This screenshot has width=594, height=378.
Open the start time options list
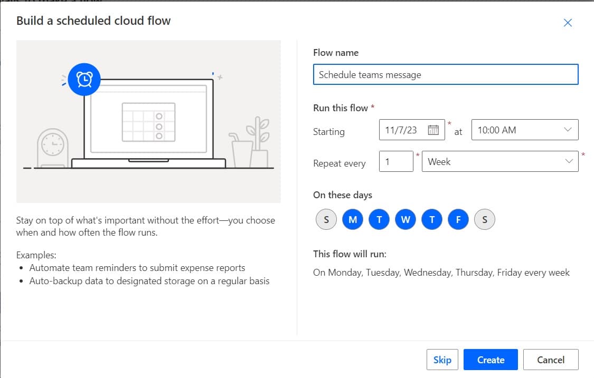(524, 130)
